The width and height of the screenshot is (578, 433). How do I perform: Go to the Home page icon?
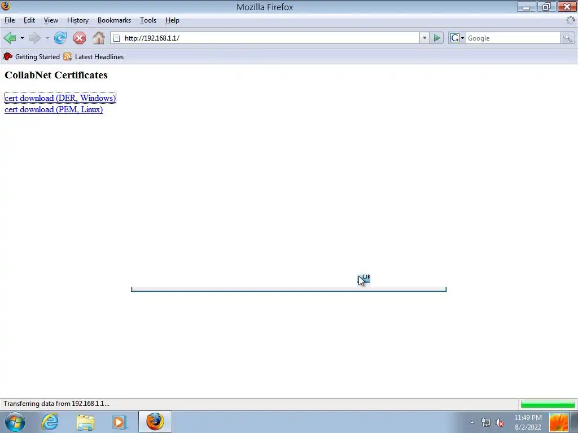pos(98,38)
